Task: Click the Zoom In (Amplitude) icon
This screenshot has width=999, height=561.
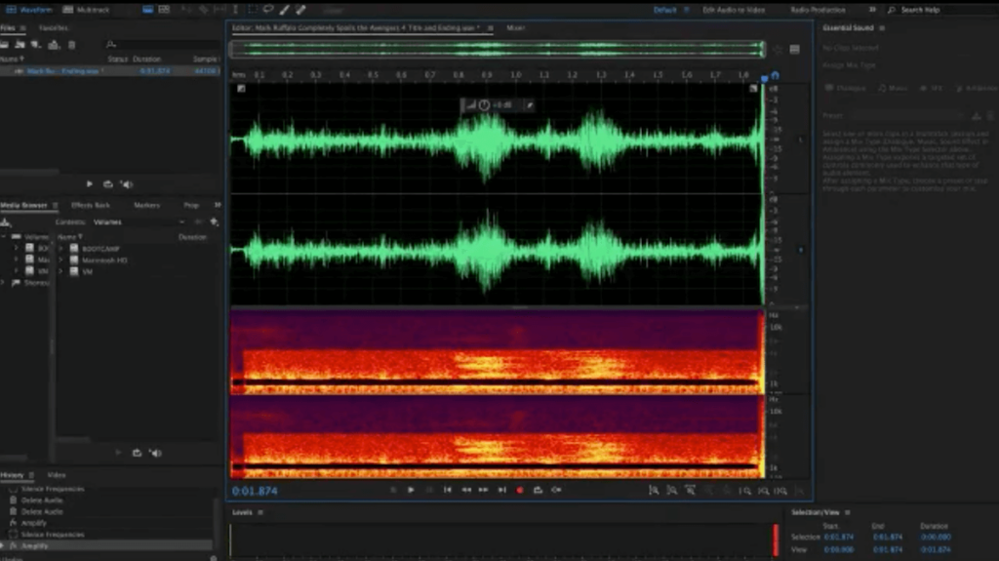Action: click(654, 490)
